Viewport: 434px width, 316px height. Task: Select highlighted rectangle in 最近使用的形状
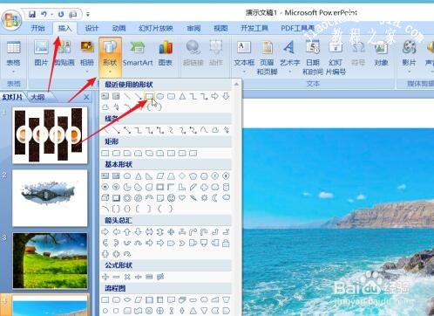[149, 96]
